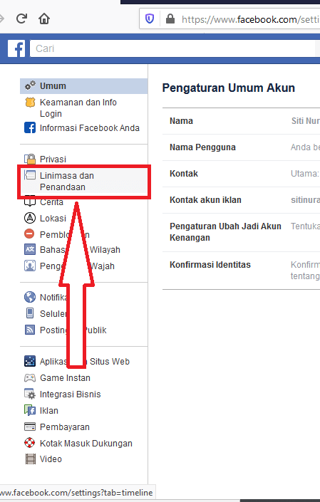Viewport: 320px width, 502px height.
Task: Click the red block icon for Pemblokiran
Action: 29,234
